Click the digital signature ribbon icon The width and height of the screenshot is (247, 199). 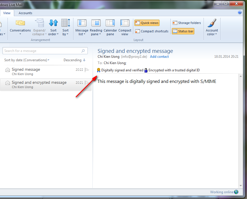(x=99, y=70)
